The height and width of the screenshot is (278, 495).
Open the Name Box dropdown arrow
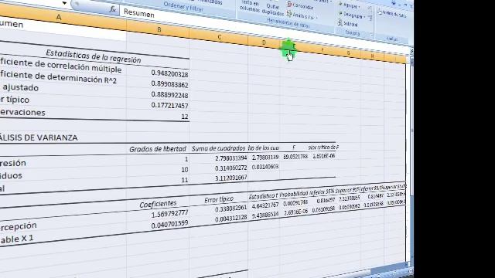pos(64,3)
